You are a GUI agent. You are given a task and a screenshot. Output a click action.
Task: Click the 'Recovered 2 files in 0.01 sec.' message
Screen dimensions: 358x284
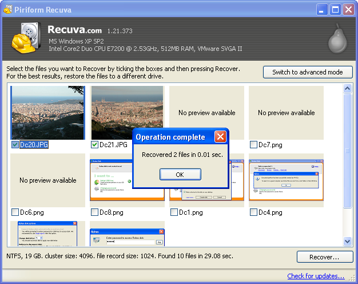pos(182,155)
